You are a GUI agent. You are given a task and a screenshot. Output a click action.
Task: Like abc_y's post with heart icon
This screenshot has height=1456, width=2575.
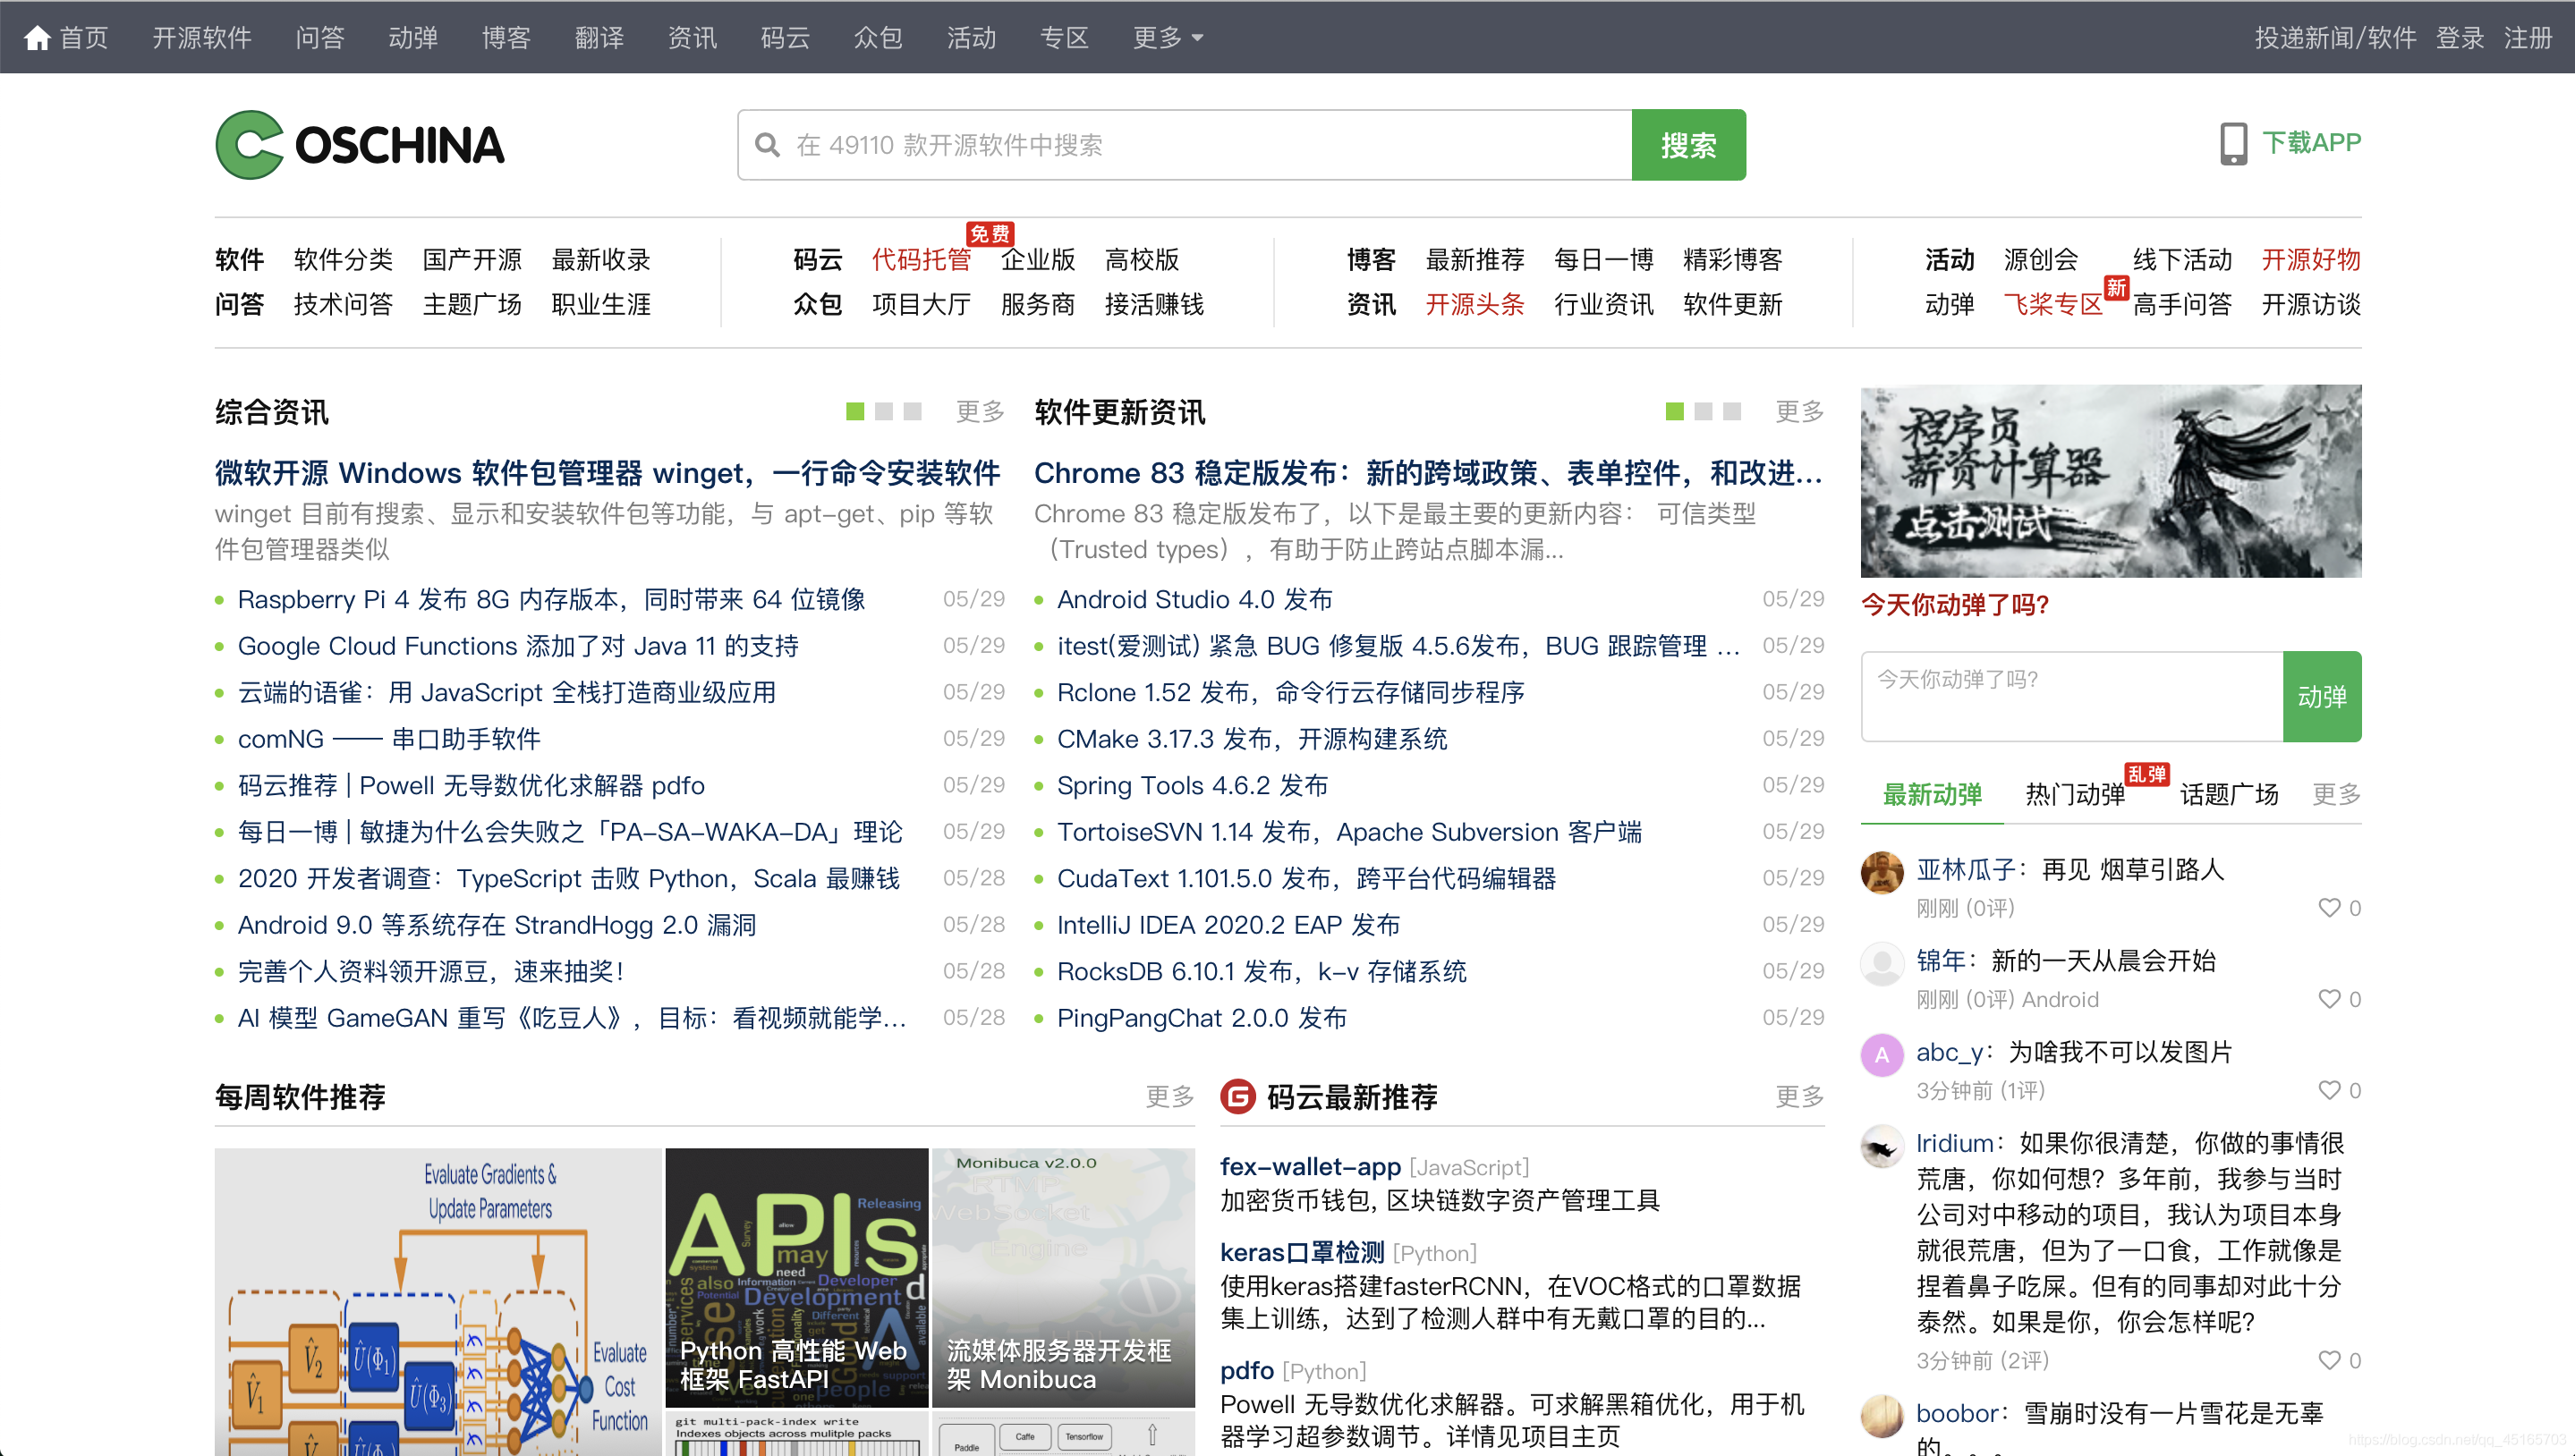click(2329, 1090)
